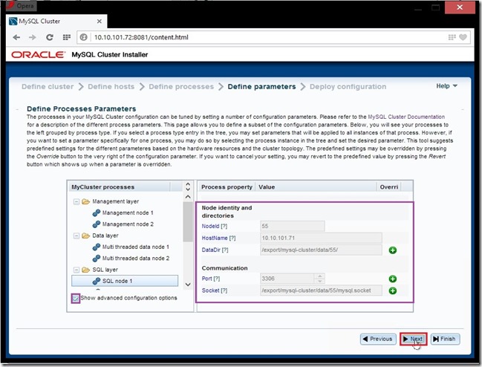Click the Management layer folder icon

point(85,201)
